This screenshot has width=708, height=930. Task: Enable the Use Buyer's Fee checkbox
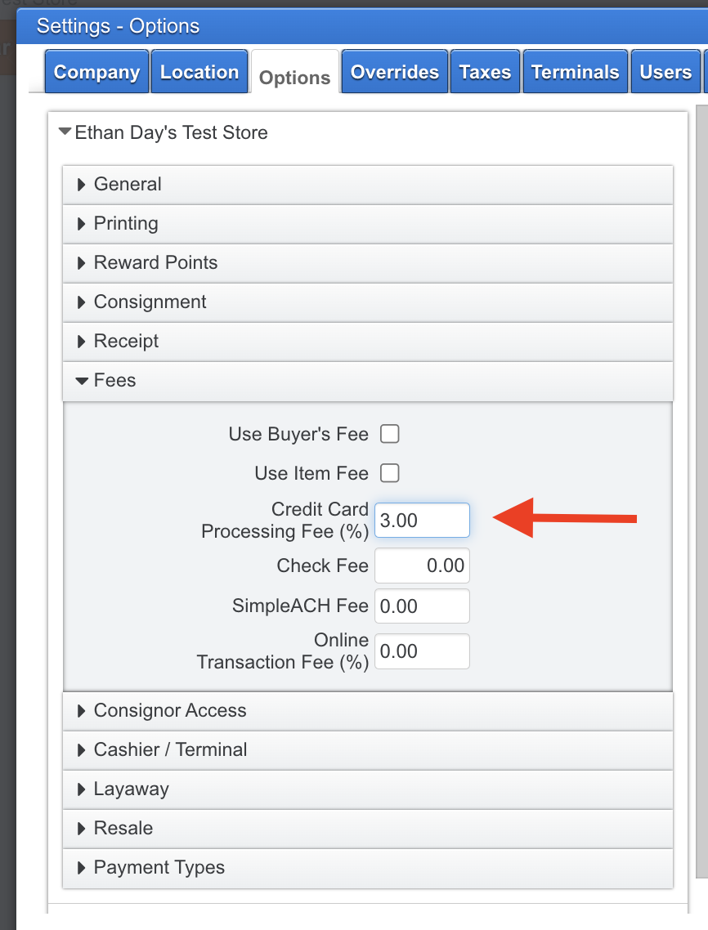pyautogui.click(x=389, y=434)
